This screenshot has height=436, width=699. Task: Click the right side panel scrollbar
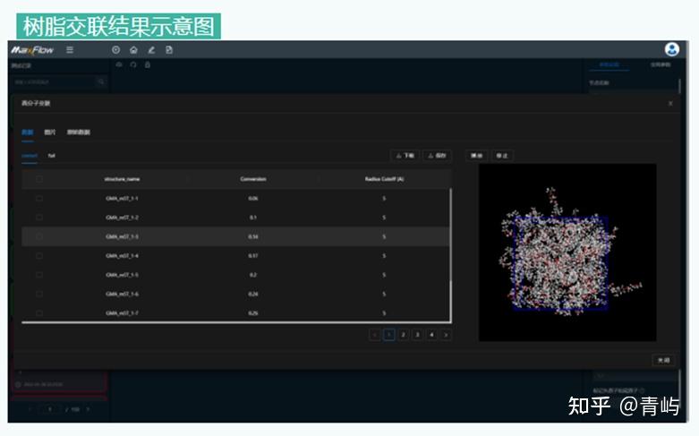point(679,86)
